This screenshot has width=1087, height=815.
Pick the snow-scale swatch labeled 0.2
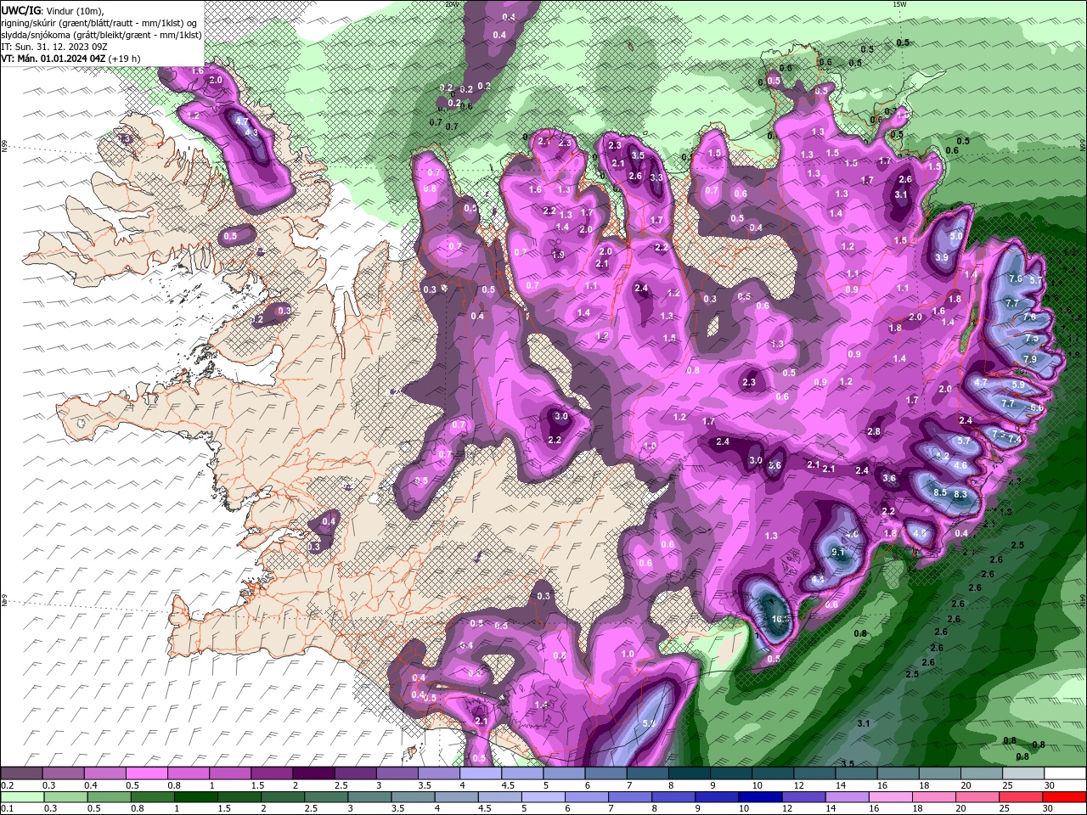[21, 773]
